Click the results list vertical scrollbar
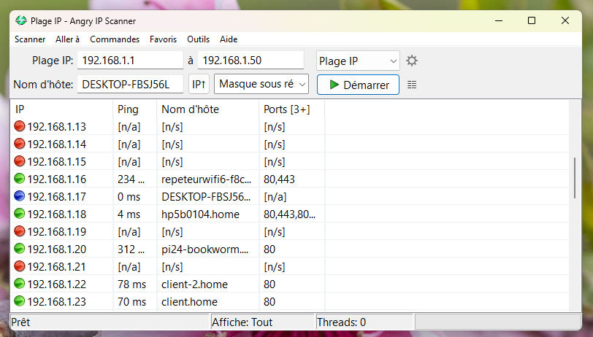This screenshot has height=337, width=593. pyautogui.click(x=575, y=177)
